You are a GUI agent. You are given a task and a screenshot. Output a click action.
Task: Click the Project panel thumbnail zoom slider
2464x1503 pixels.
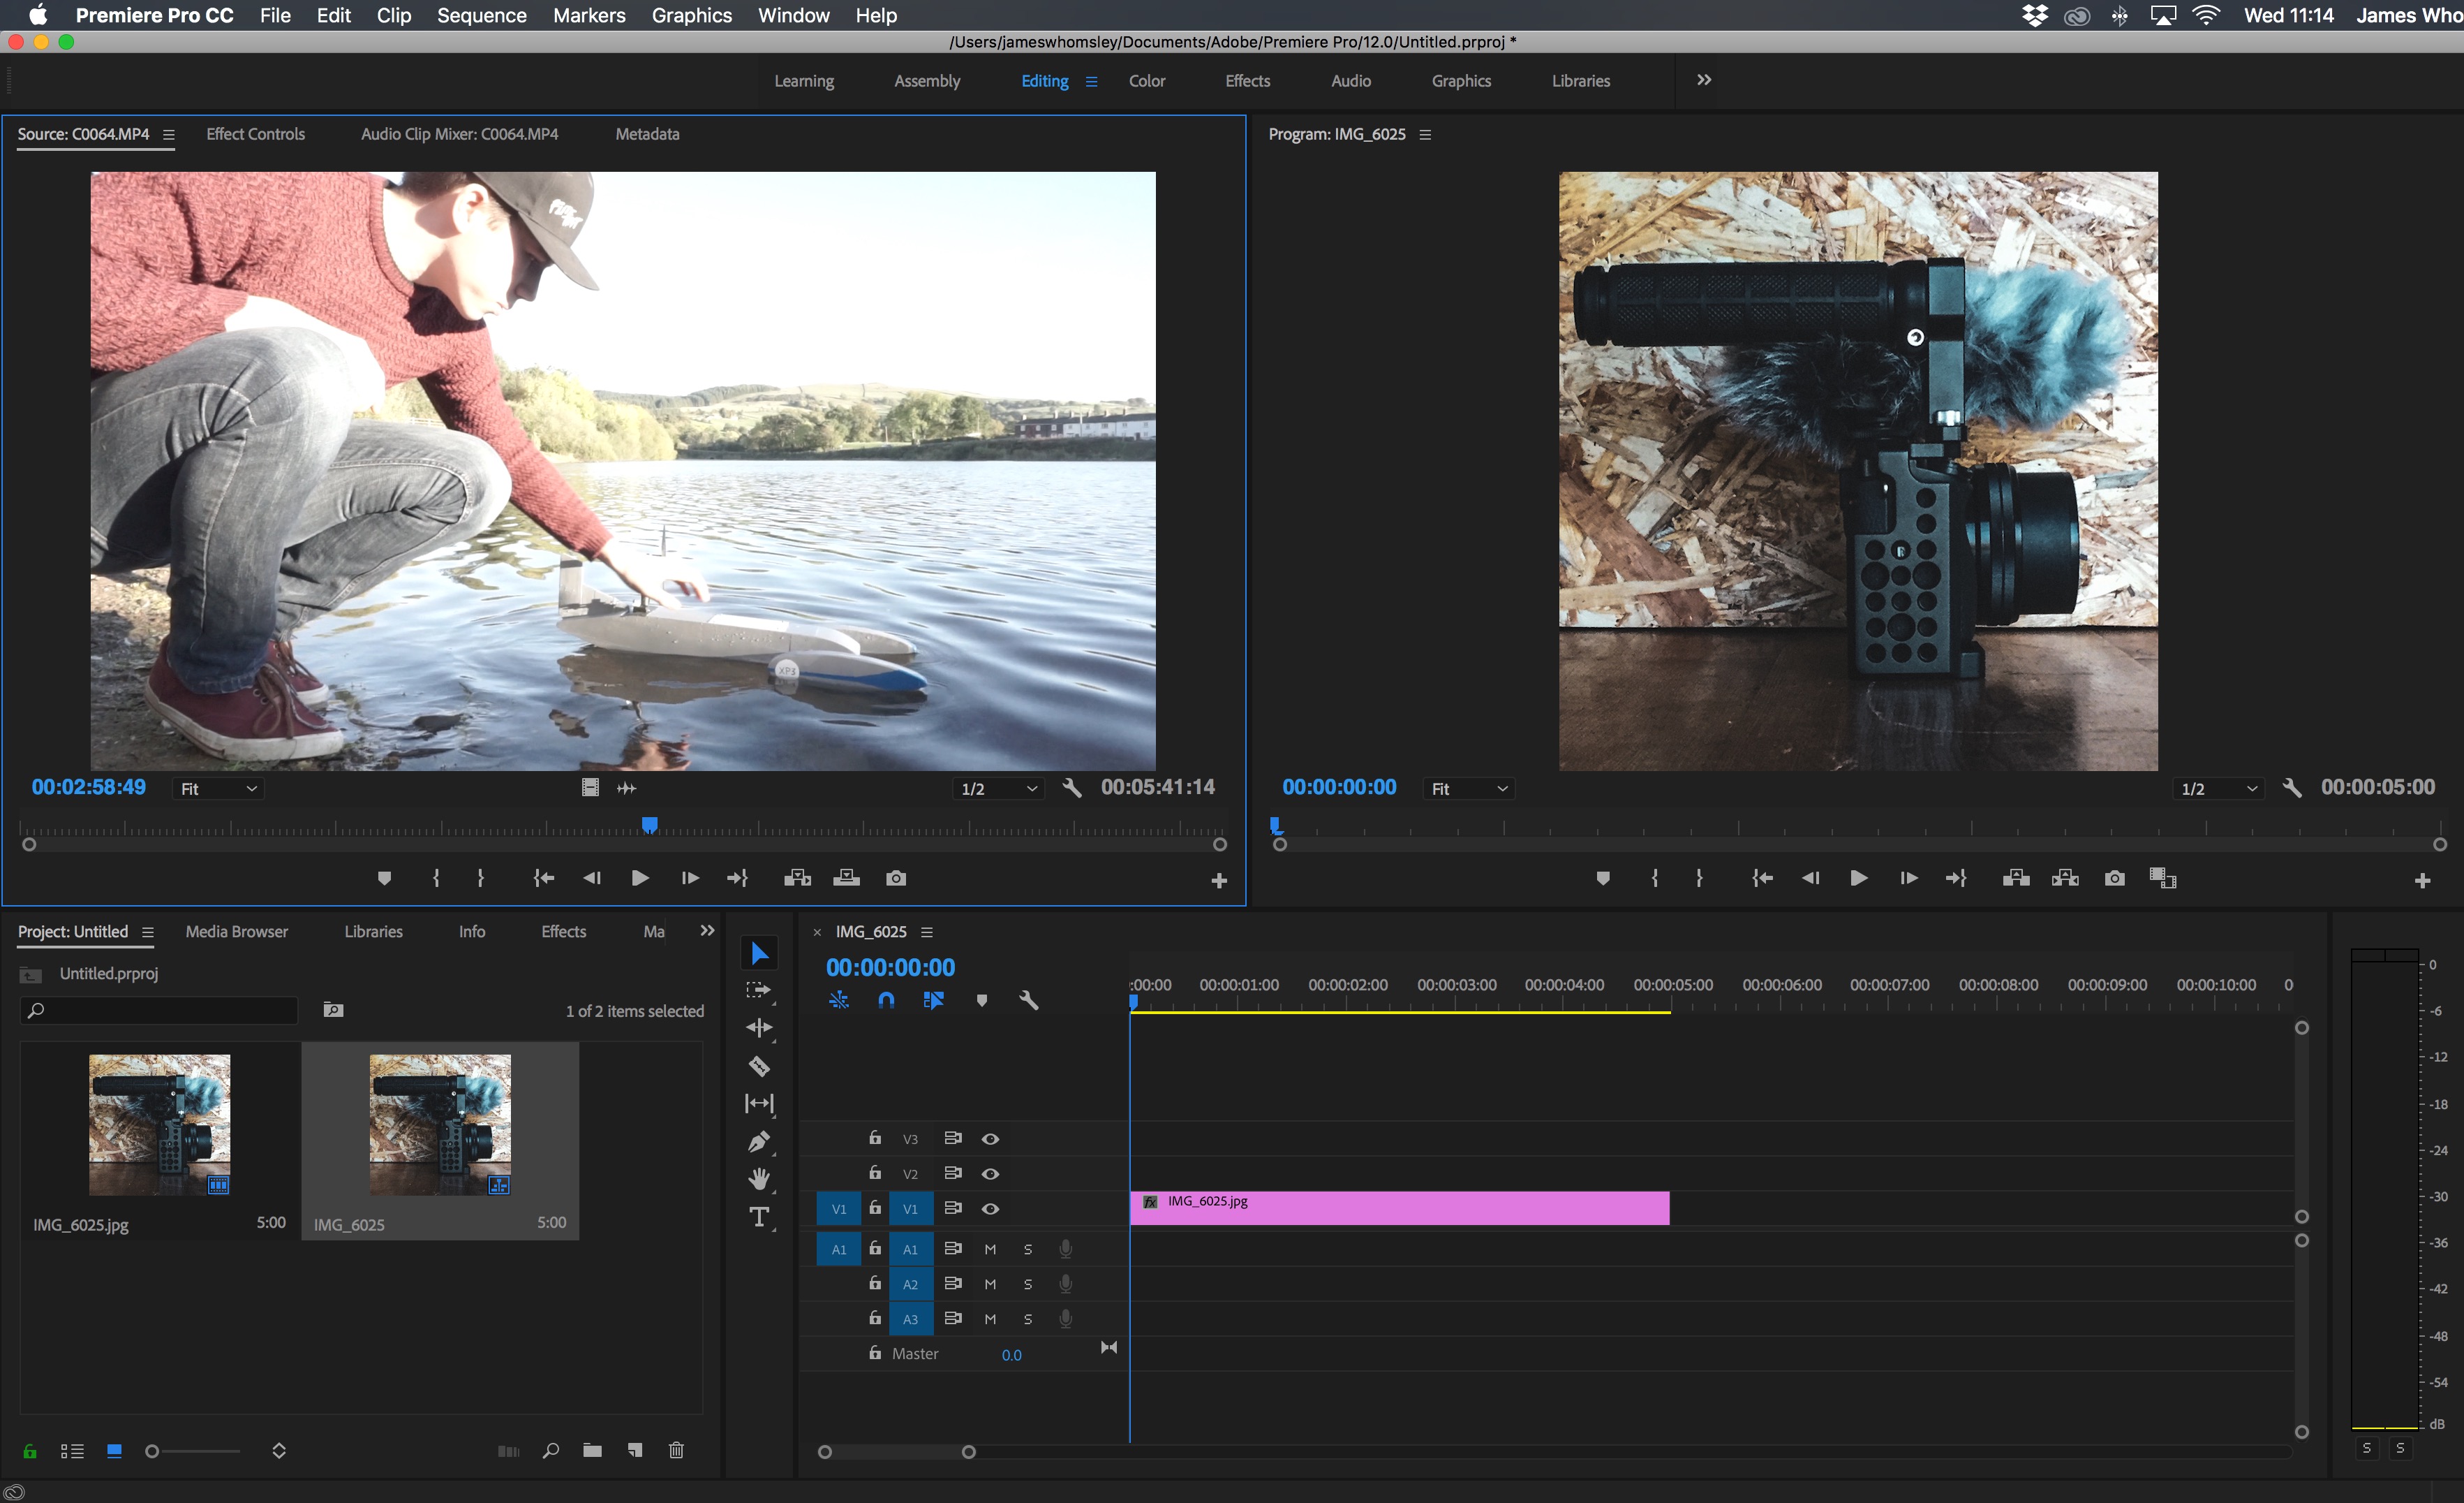pos(153,1450)
